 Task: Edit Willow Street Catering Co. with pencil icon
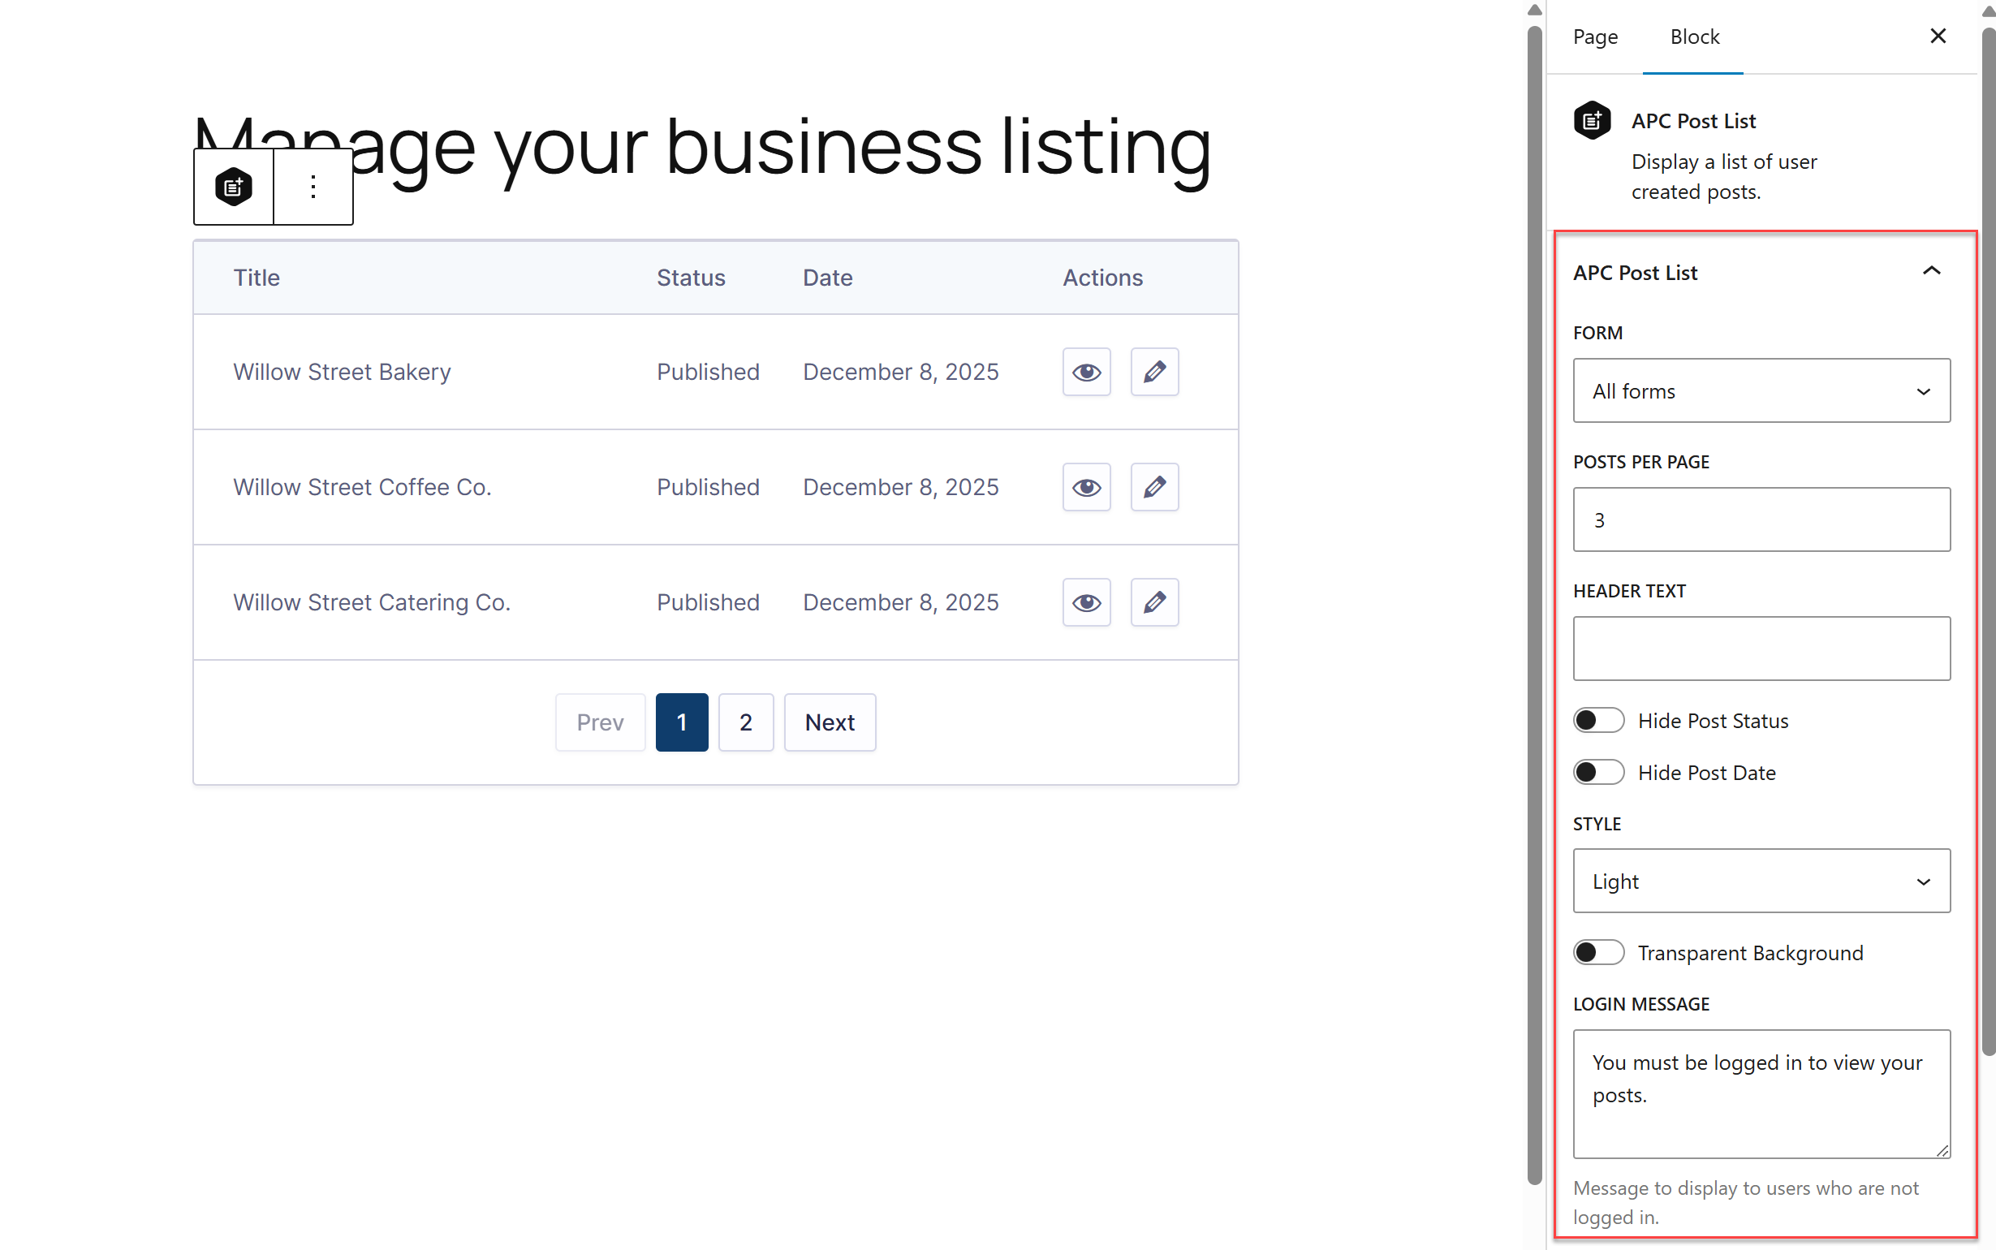(x=1153, y=602)
